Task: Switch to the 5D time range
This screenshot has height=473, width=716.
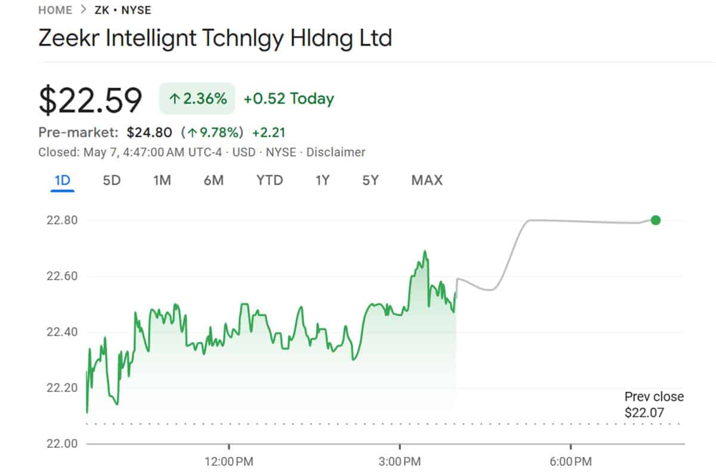Action: (112, 180)
